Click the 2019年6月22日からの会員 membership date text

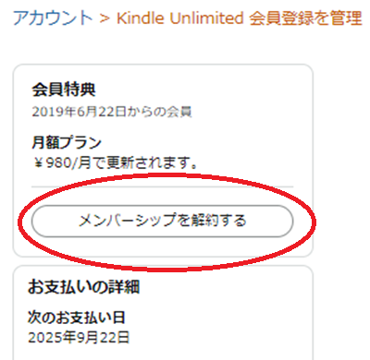click(112, 112)
